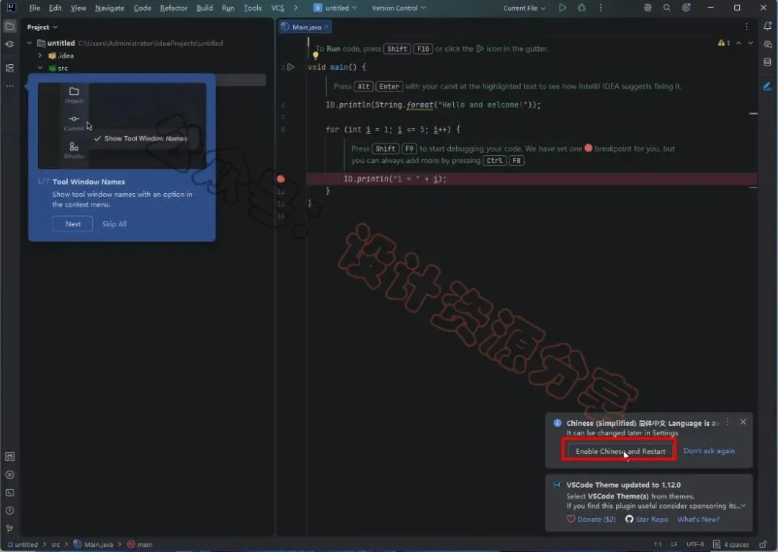Close the Chinese language notification
This screenshot has height=552, width=778.
tap(743, 422)
